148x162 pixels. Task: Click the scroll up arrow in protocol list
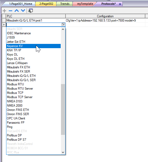point(63,29)
